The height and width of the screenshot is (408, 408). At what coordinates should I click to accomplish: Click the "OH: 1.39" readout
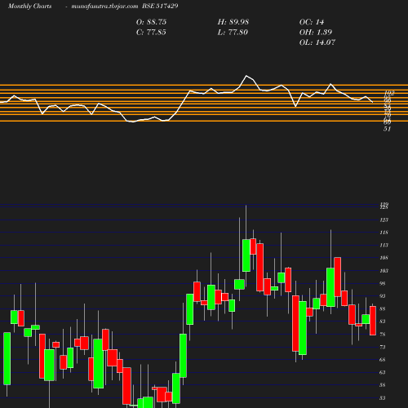pos(316,32)
